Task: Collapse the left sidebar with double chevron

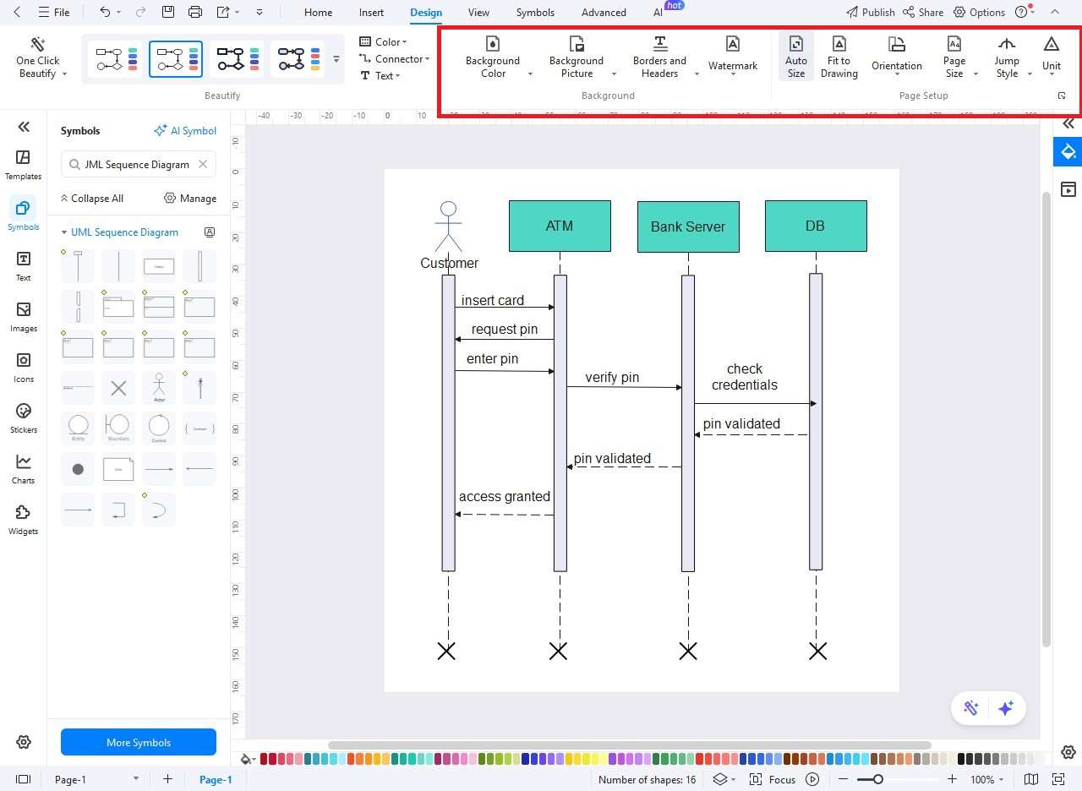Action: [24, 127]
